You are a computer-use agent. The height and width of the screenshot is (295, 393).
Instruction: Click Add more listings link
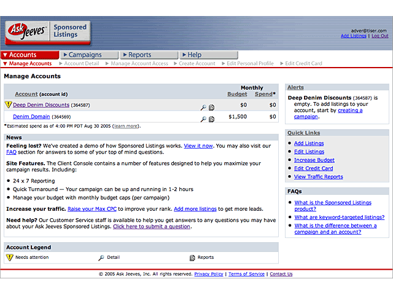click(195, 209)
